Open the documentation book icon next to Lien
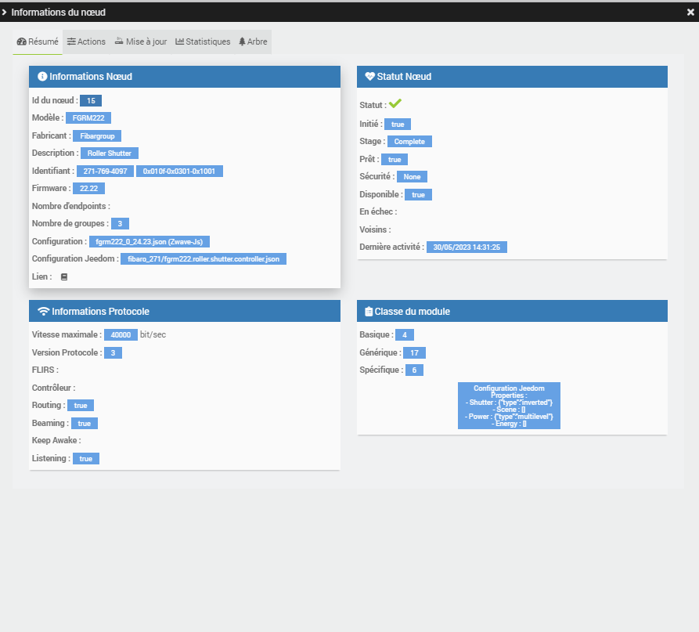 (64, 277)
